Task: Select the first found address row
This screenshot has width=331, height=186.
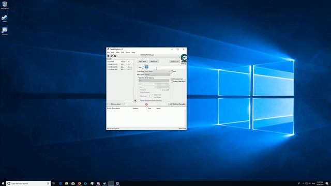Action: coord(120,65)
